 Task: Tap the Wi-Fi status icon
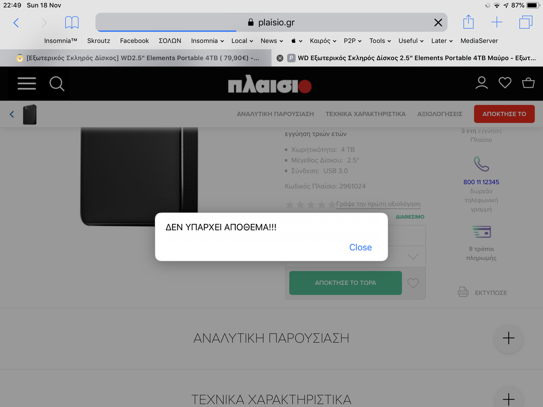tap(497, 5)
